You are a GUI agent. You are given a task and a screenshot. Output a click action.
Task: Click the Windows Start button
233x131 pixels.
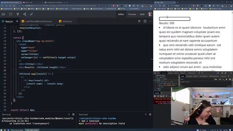click(x=1, y=130)
